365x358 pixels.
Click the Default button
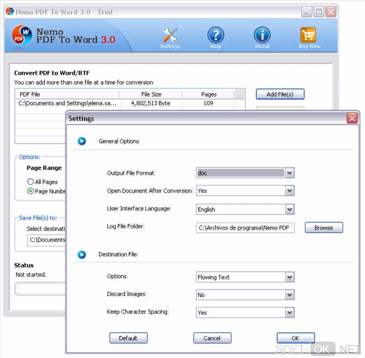tap(128, 338)
